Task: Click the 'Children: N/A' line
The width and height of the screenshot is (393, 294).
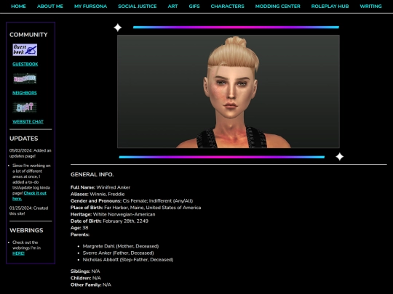Action: tap(86, 278)
